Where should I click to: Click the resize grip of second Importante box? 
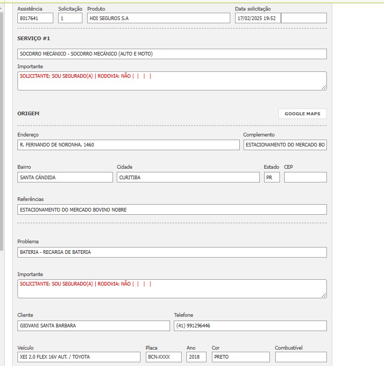coord(324,295)
